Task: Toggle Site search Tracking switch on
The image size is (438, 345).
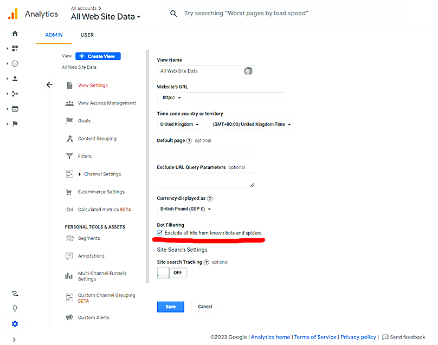Action: tap(172, 273)
